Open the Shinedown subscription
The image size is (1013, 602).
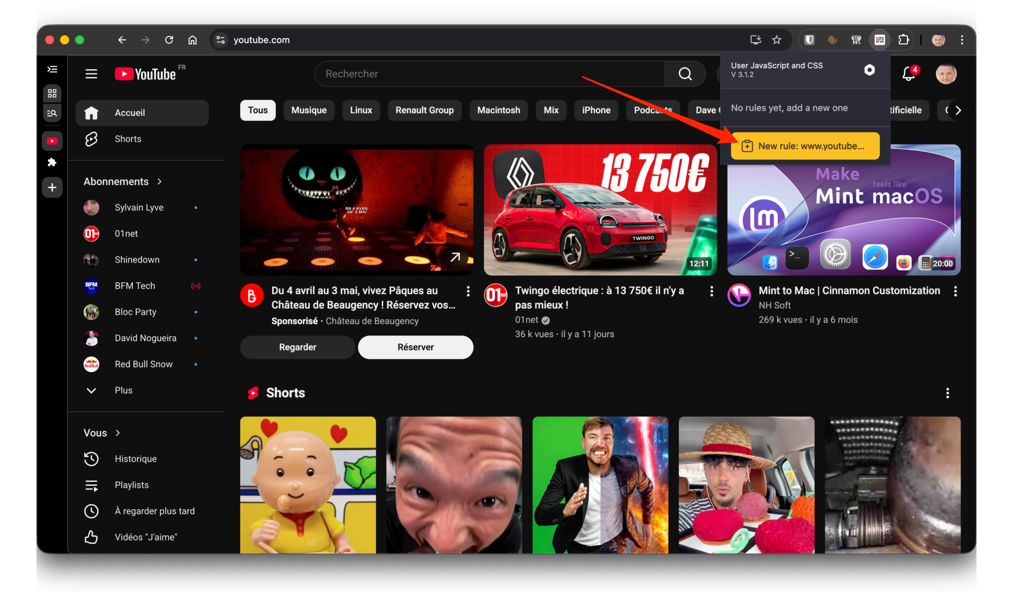click(x=142, y=260)
